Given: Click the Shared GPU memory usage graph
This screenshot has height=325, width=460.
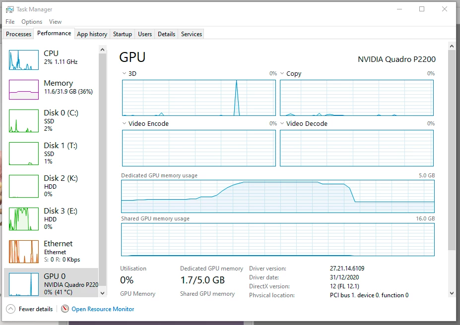Looking at the screenshot, I should [278, 239].
